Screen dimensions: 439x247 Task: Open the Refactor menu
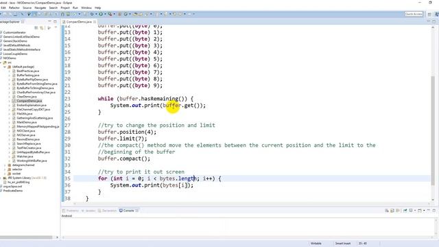14,8
